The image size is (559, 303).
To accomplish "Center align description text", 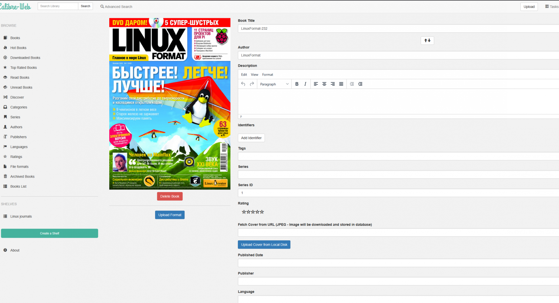I will pos(324,84).
